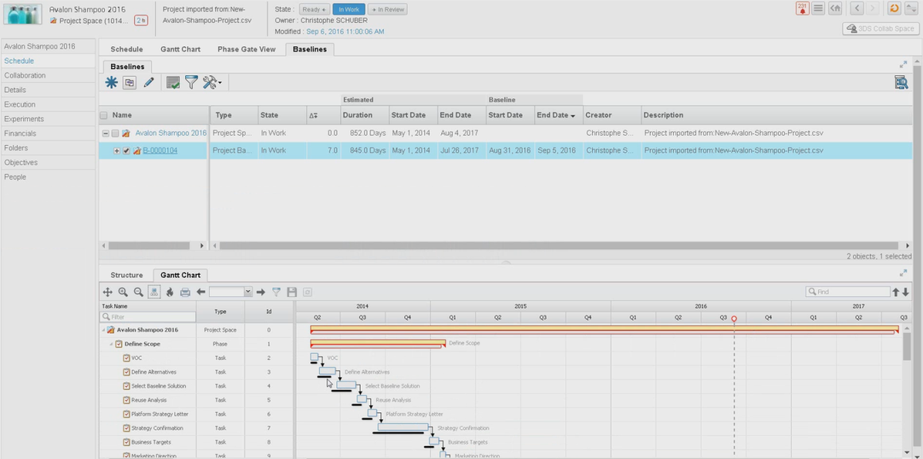Switch to the top Gantt Chart tab
Viewport: 923px width, 459px height.
pos(180,49)
